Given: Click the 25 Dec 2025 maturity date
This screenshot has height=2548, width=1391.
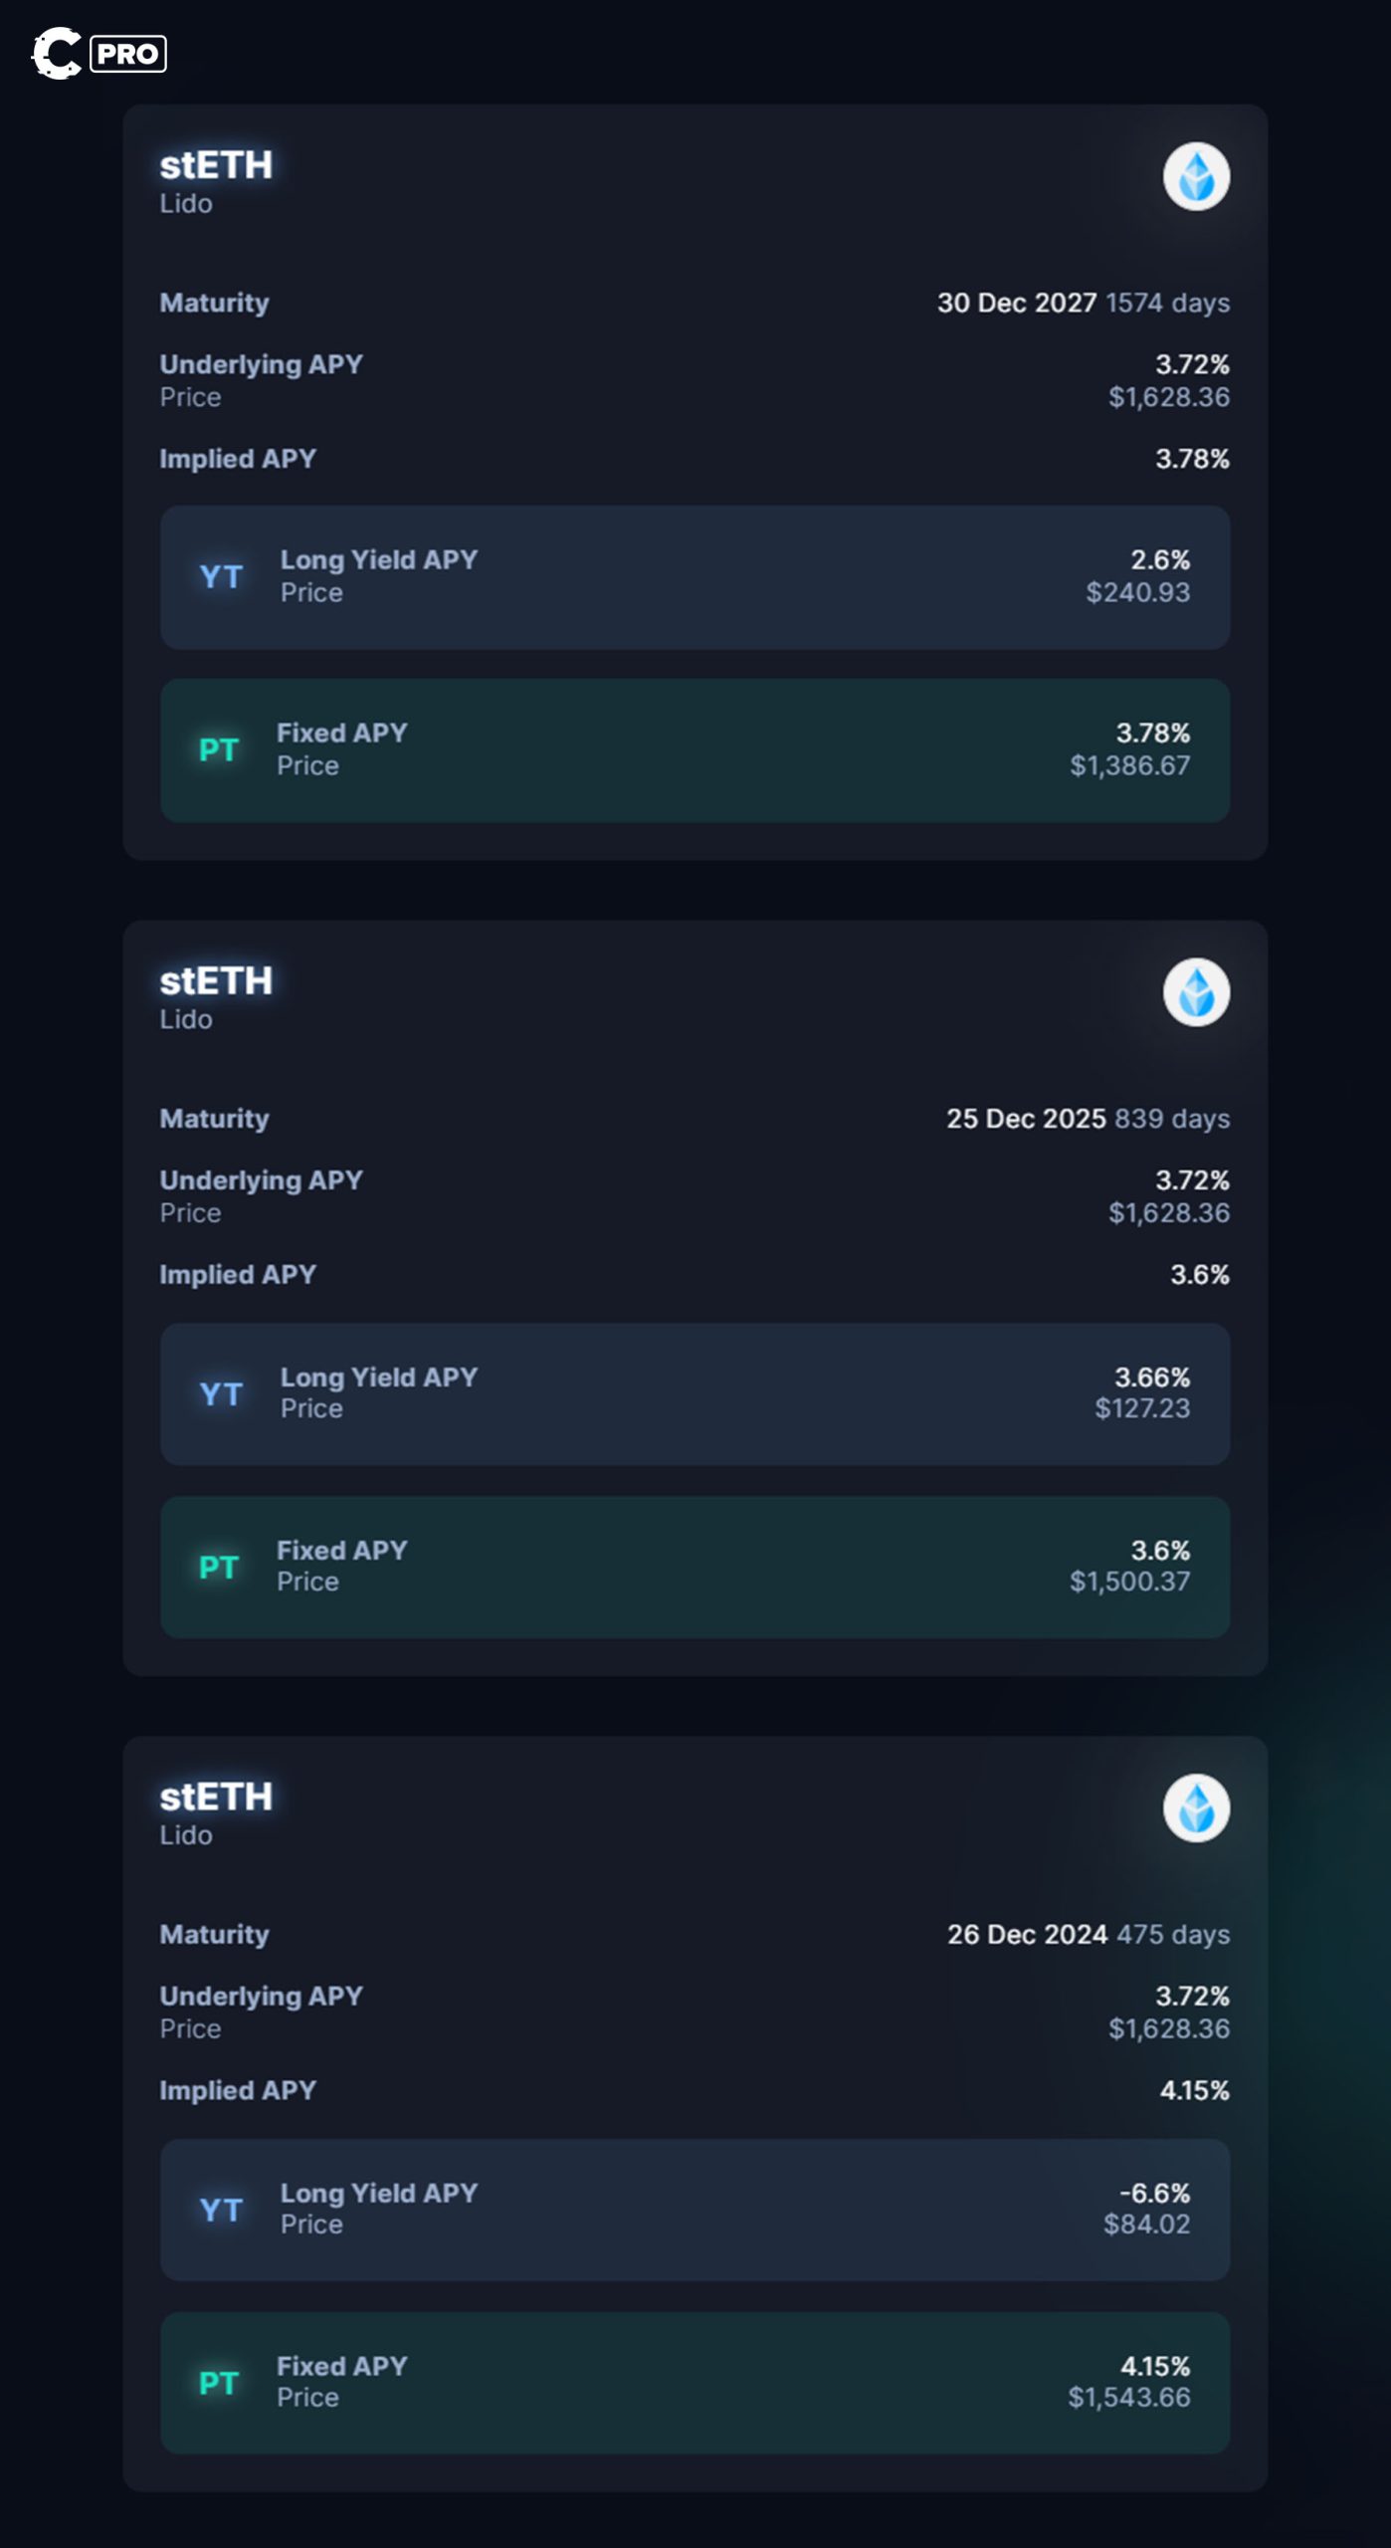Looking at the screenshot, I should point(1025,1119).
